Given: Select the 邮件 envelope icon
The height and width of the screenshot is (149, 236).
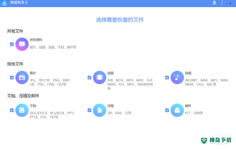Looking at the screenshot, I should click(x=177, y=110).
